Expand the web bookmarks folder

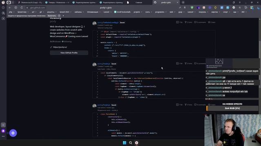[172, 12]
